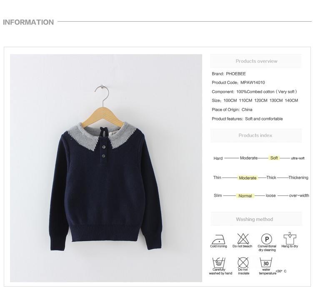Viewport: 313px width, 288px height.
Task: Click the Hang to dry shirt icon
Action: pyautogui.click(x=290, y=238)
